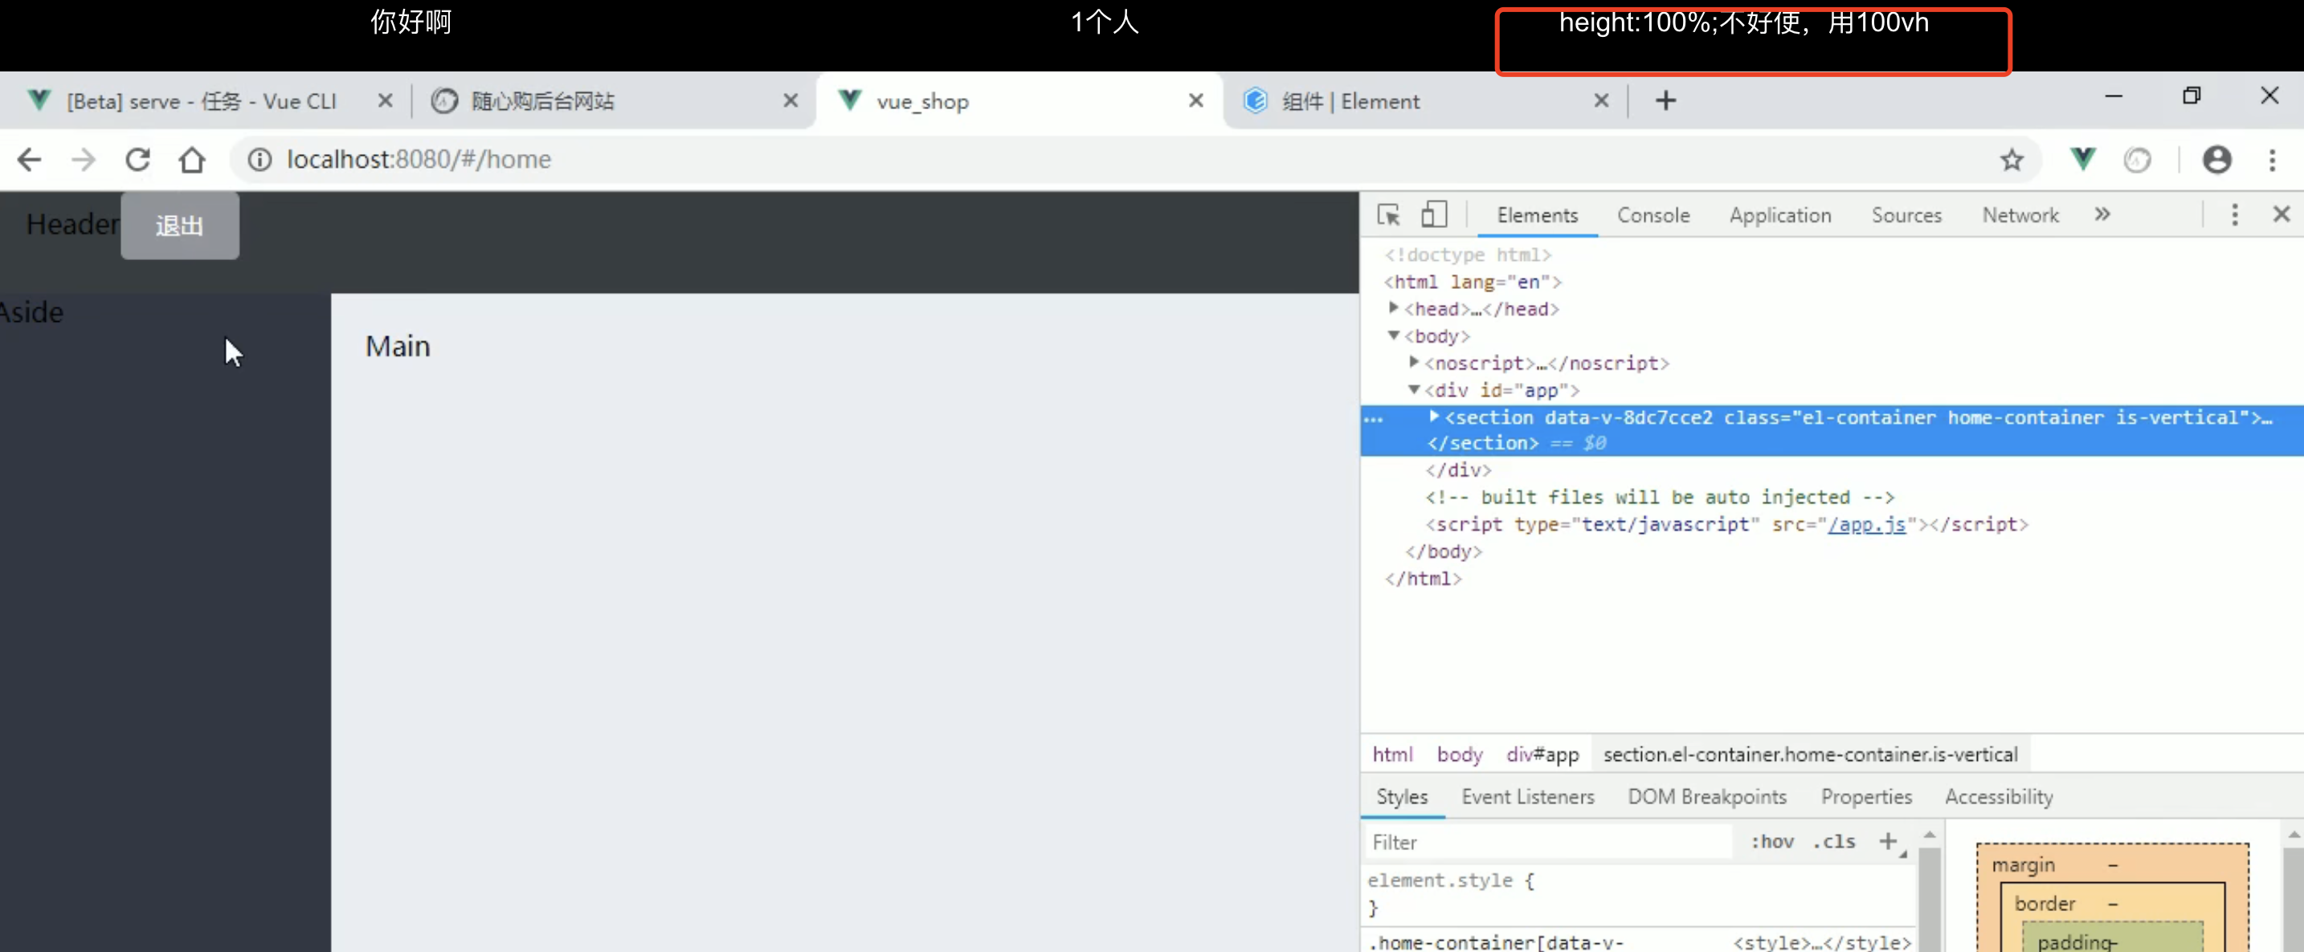Switch to the Console tab
The height and width of the screenshot is (952, 2304).
coord(1652,215)
